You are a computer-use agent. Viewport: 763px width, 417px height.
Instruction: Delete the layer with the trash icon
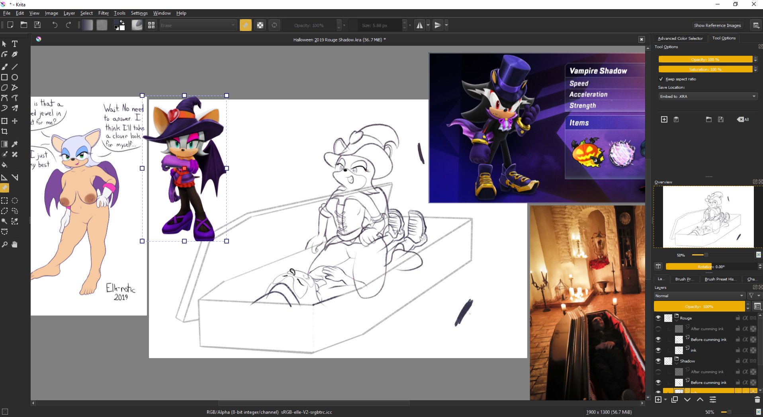coord(757,399)
